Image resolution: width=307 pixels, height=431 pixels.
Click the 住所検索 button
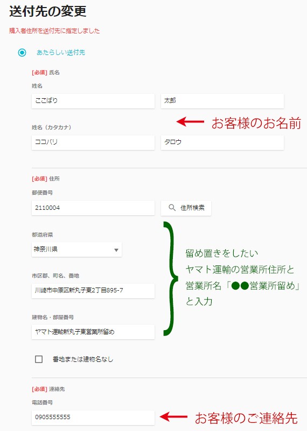(x=186, y=208)
